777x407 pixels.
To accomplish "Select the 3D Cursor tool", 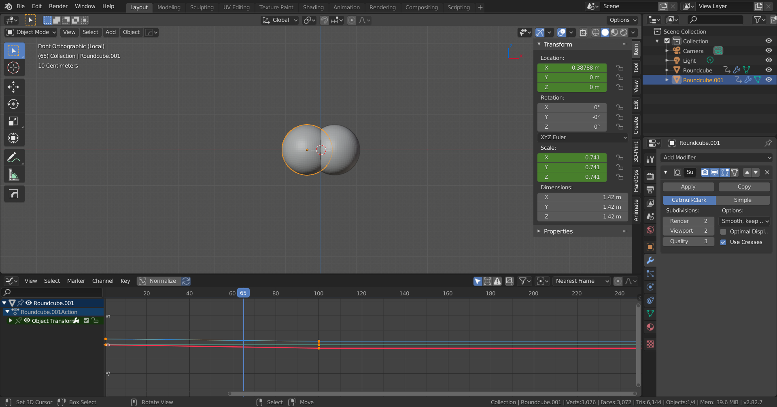I will click(13, 68).
